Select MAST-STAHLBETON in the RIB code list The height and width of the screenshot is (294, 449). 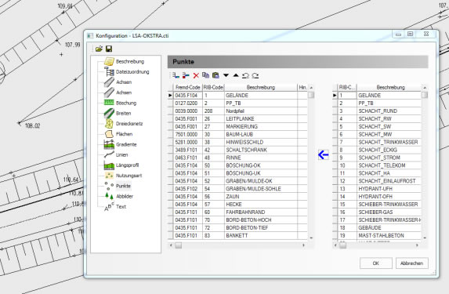tap(377, 235)
